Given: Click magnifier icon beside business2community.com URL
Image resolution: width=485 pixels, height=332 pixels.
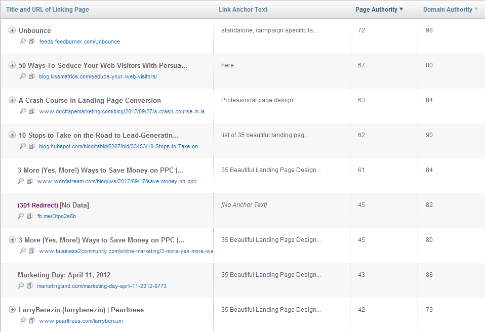Looking at the screenshot, I should pyautogui.click(x=23, y=251).
